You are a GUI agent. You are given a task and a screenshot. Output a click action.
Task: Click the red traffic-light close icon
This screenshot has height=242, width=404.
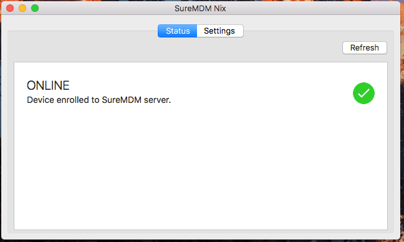click(10, 8)
